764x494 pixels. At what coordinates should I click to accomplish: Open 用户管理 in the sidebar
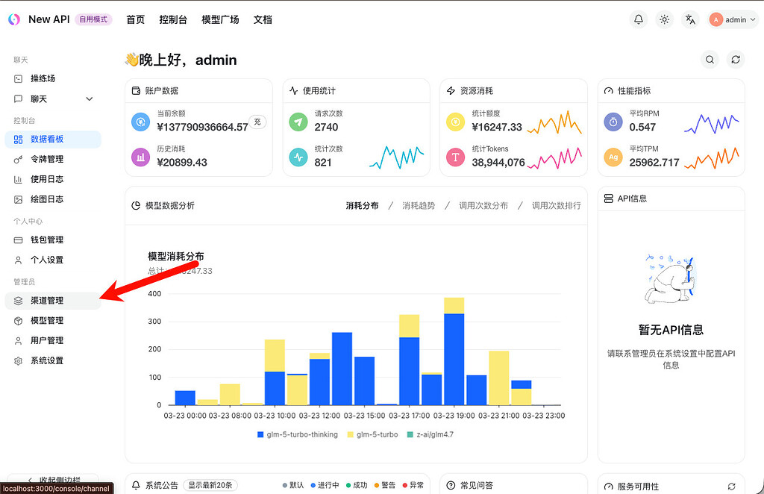click(53, 340)
